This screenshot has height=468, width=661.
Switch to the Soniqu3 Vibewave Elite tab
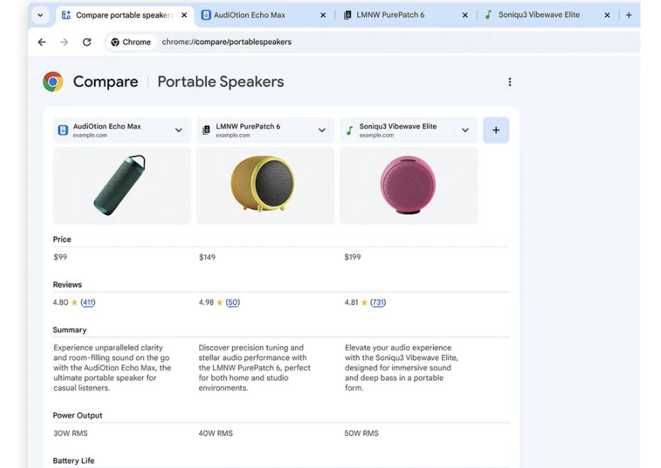point(538,15)
